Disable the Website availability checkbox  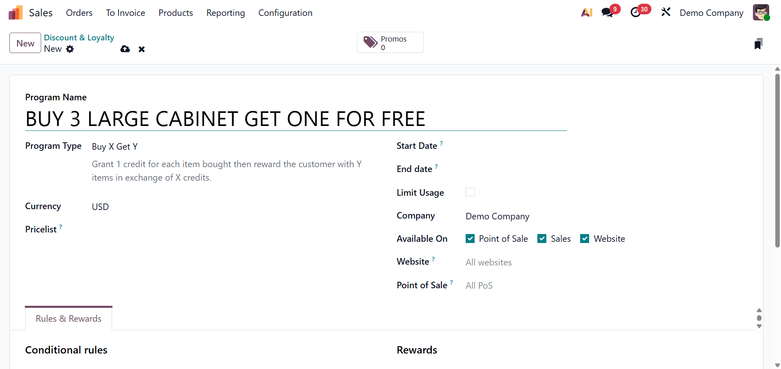click(585, 239)
